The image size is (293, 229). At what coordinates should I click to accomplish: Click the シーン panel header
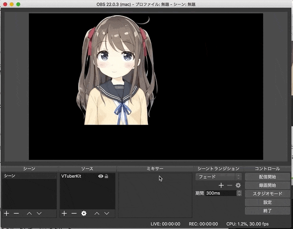[x=29, y=169]
